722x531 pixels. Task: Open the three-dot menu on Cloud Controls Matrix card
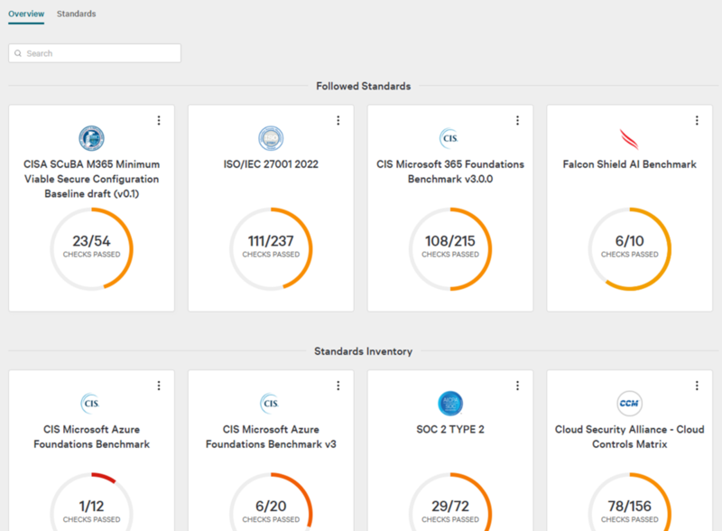(697, 386)
